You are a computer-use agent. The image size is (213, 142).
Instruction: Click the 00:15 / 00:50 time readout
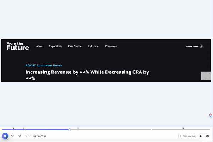(40, 136)
